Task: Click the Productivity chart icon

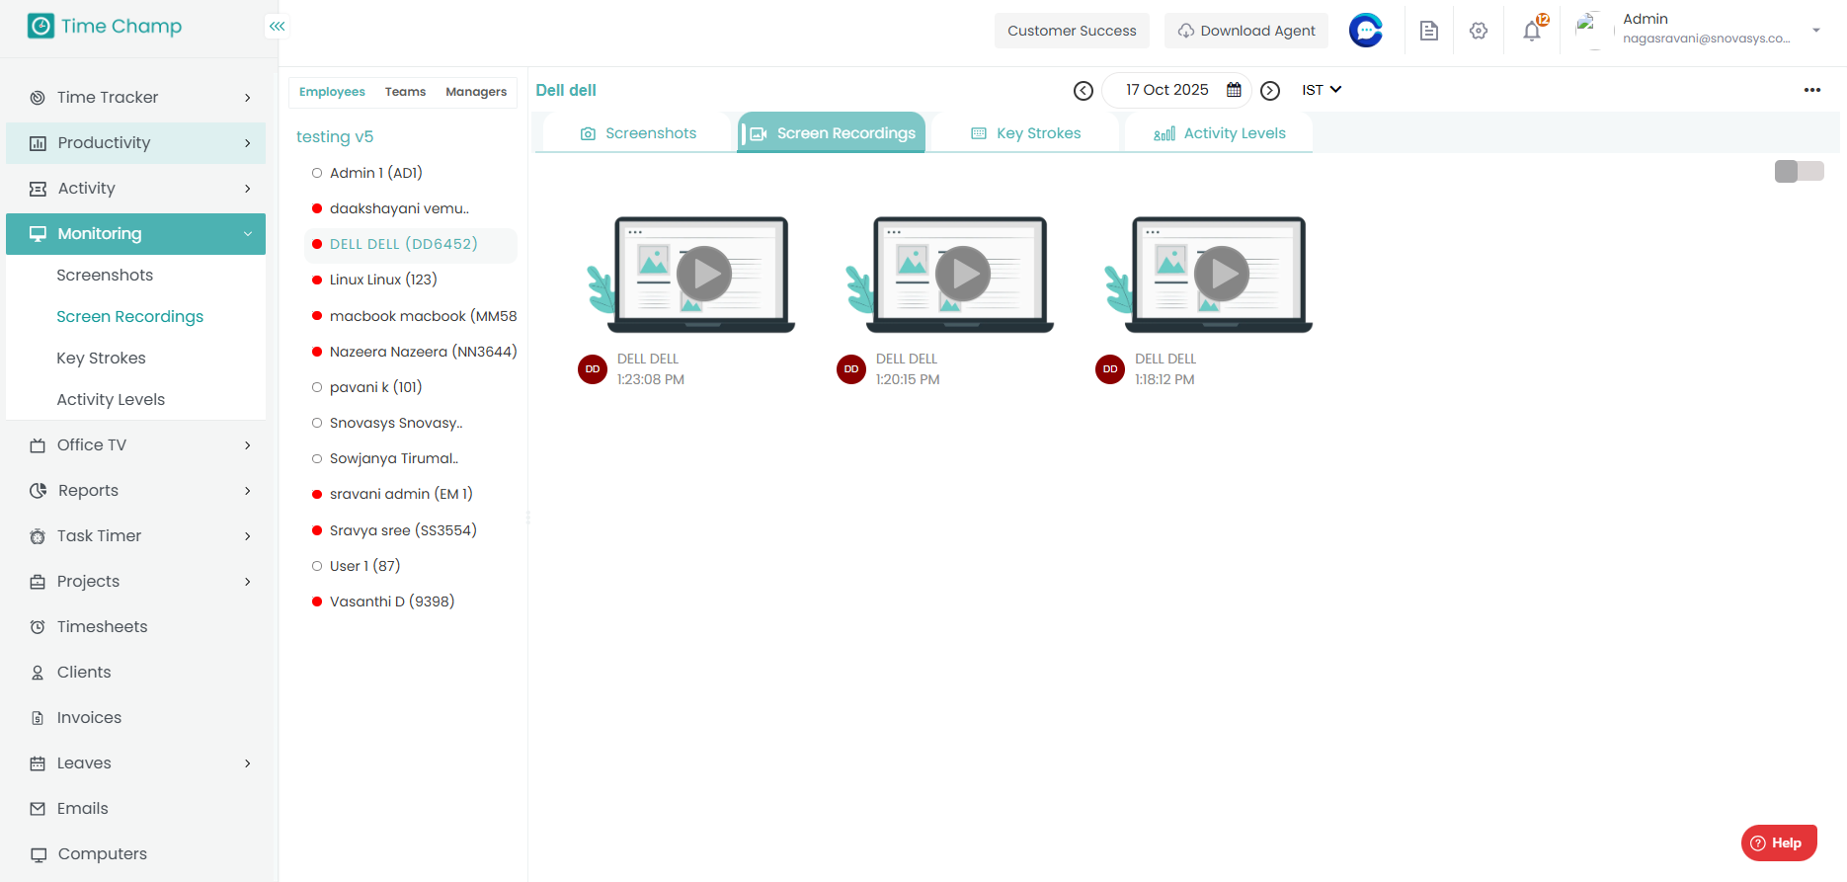Action: point(38,143)
